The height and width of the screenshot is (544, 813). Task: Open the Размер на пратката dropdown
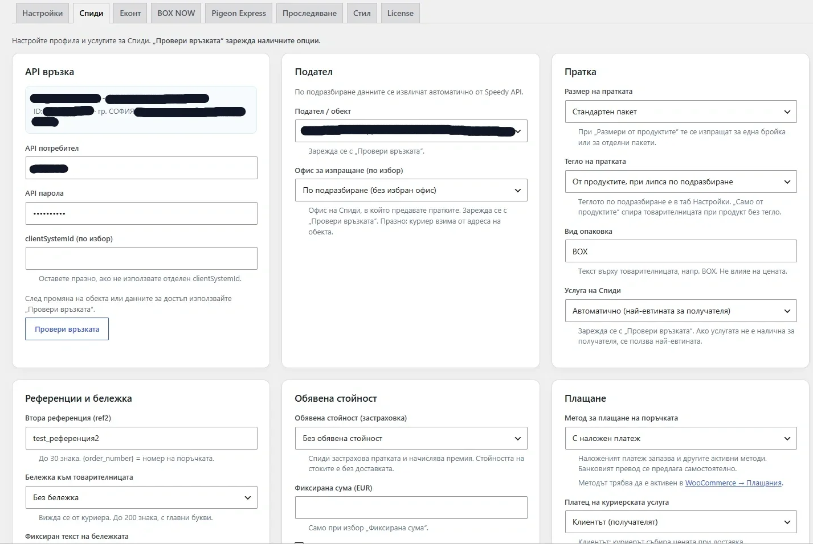681,112
